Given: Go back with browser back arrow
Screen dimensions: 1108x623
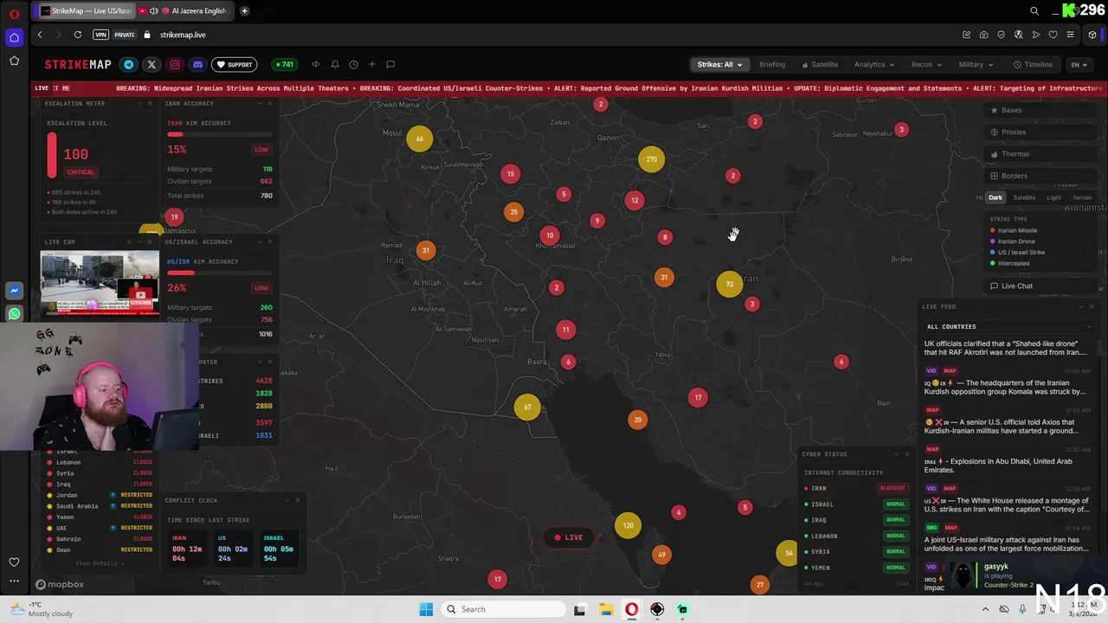Looking at the screenshot, I should tap(40, 35).
